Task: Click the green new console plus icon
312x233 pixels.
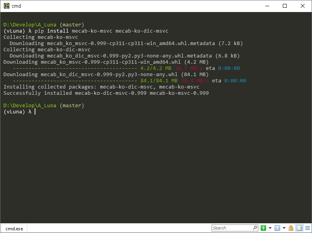Action: tap(263, 228)
